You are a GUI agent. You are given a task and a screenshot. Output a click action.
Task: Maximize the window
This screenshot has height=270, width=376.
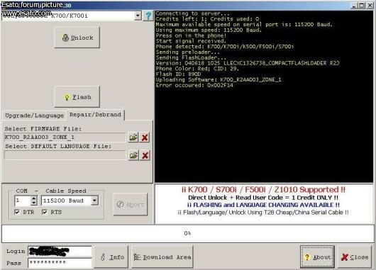[x=362, y=5]
